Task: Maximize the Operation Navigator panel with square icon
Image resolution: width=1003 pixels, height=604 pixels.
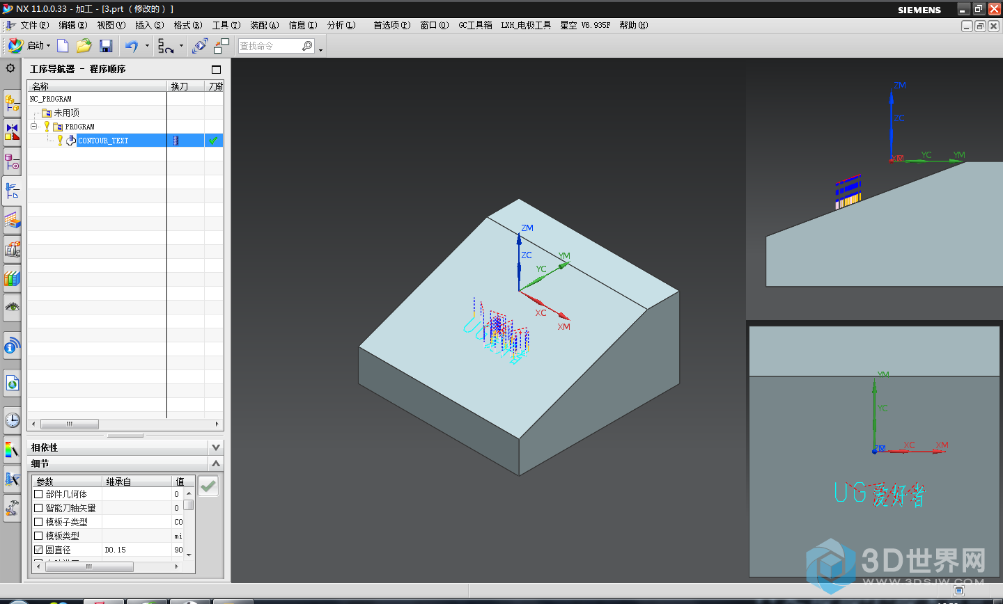Action: pyautogui.click(x=216, y=70)
